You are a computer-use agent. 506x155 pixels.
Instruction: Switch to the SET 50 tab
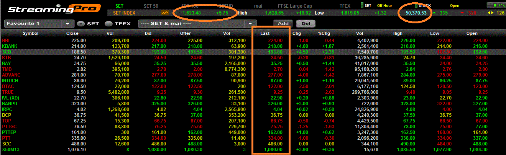pyautogui.click(x=151, y=6)
